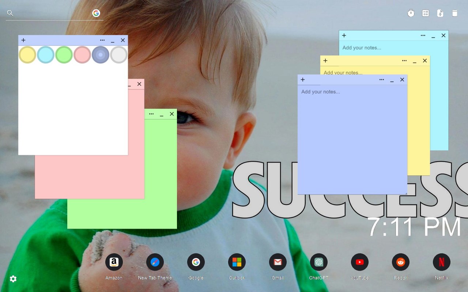Screen dimensions: 468x292
Task: Click the yellow note's 'Add your notes...' text
Action: point(343,73)
